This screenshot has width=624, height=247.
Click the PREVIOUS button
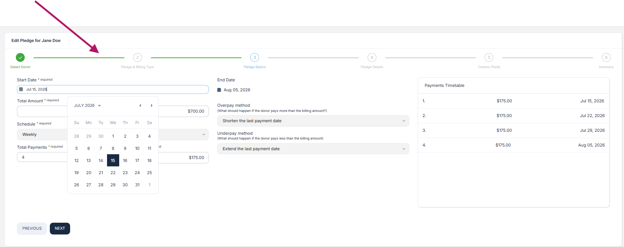32,228
